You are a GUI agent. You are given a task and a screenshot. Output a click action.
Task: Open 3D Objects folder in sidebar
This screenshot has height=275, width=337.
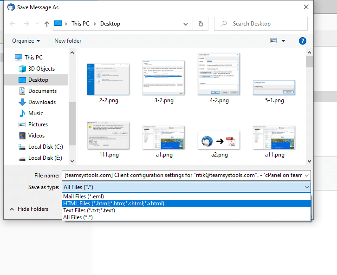tap(41, 69)
